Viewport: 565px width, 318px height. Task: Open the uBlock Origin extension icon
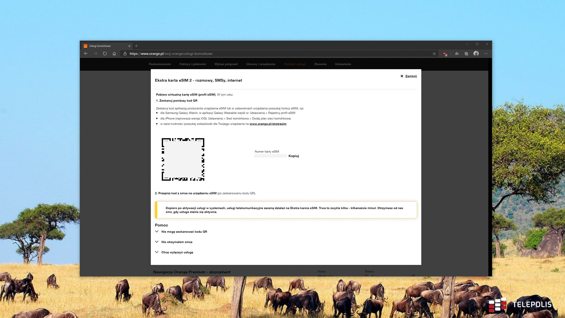(445, 54)
